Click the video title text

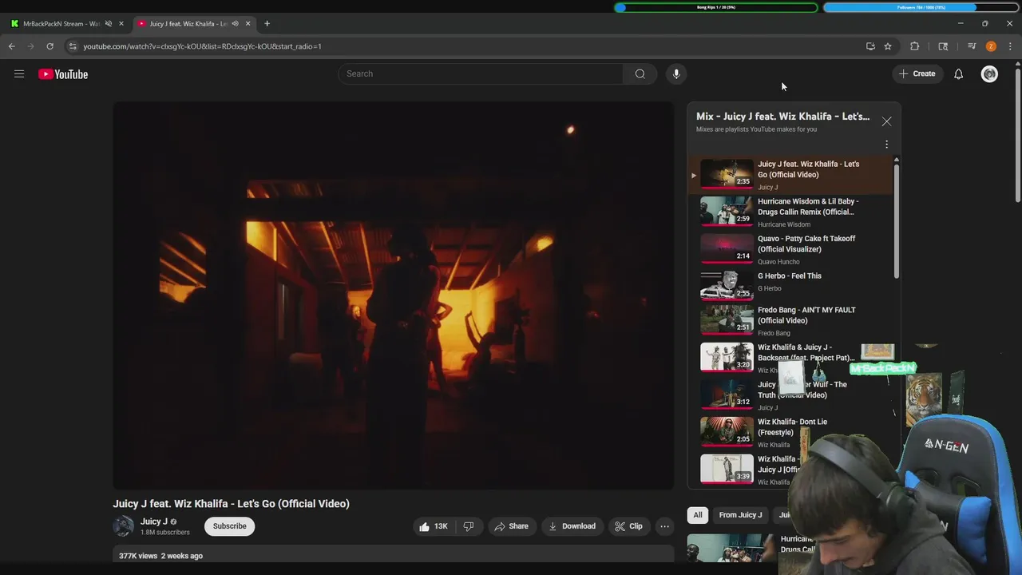(x=231, y=504)
